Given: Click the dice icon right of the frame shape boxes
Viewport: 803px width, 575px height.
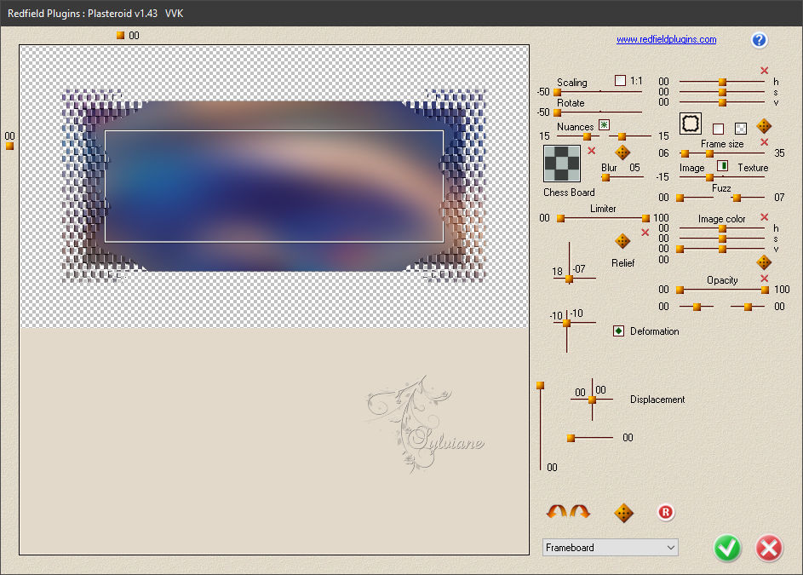Looking at the screenshot, I should click(764, 126).
